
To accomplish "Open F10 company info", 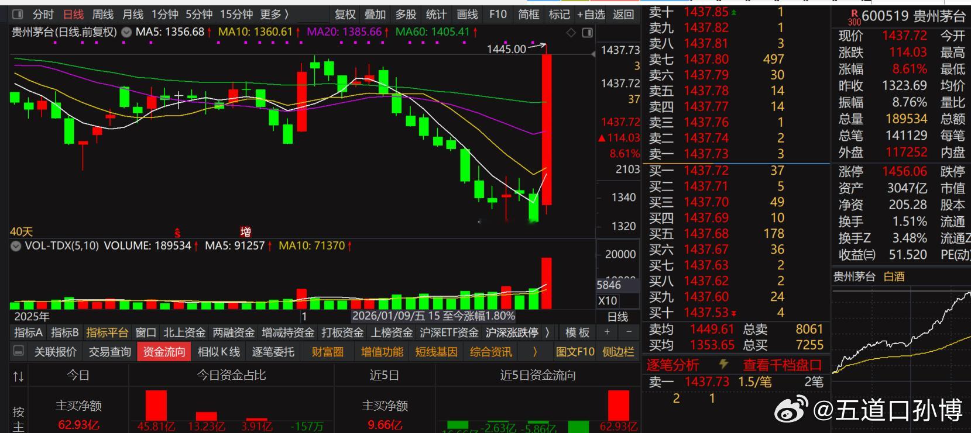I will (x=498, y=14).
